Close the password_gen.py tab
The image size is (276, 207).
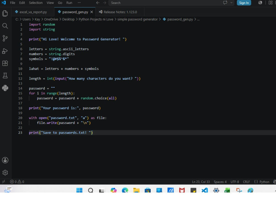pyautogui.click(x=92, y=12)
